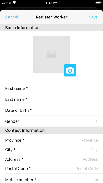The image size is (103, 183).
Task: Tap the Contact Information section header
Action: tap(51, 130)
